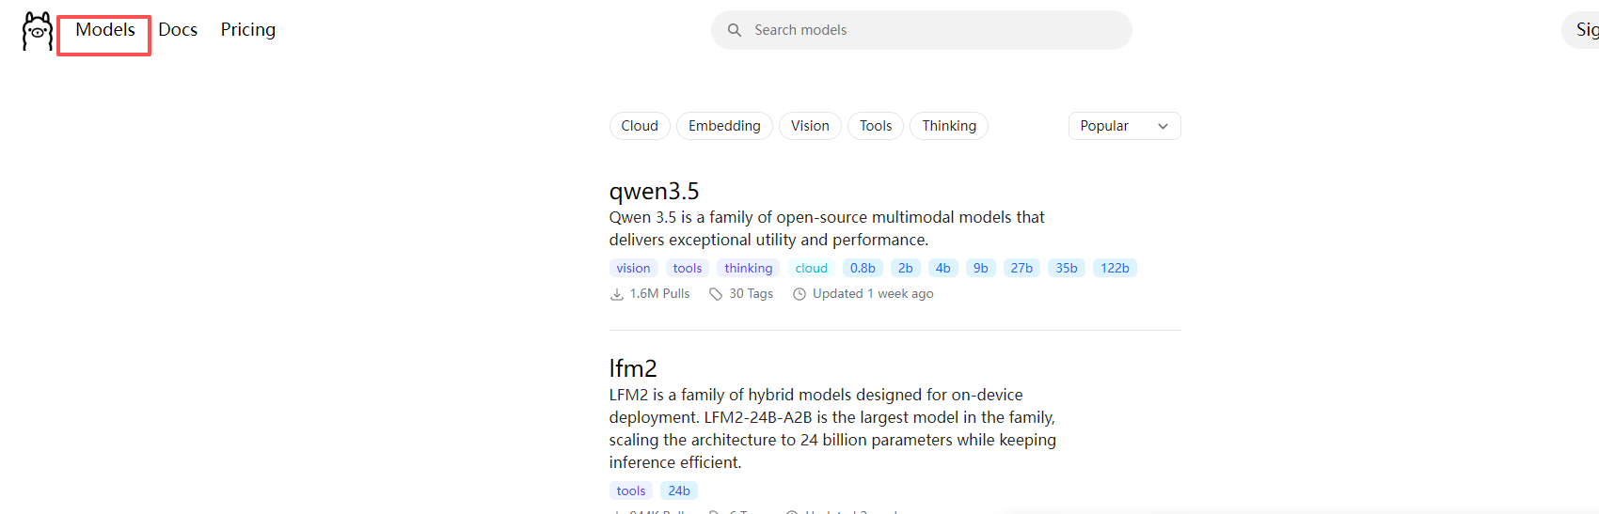This screenshot has width=1599, height=514.
Task: Select the 9b size tag
Action: (981, 269)
